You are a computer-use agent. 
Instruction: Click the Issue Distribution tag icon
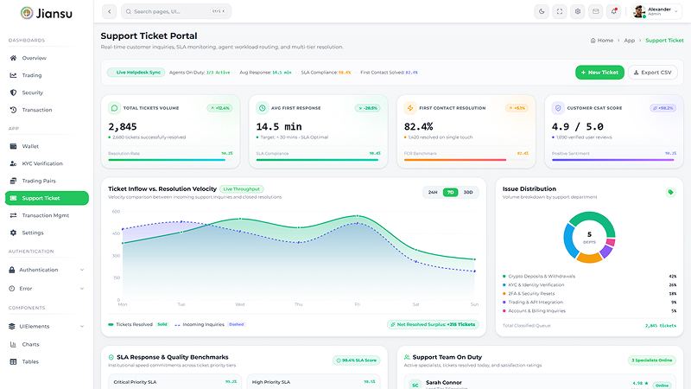(670, 192)
